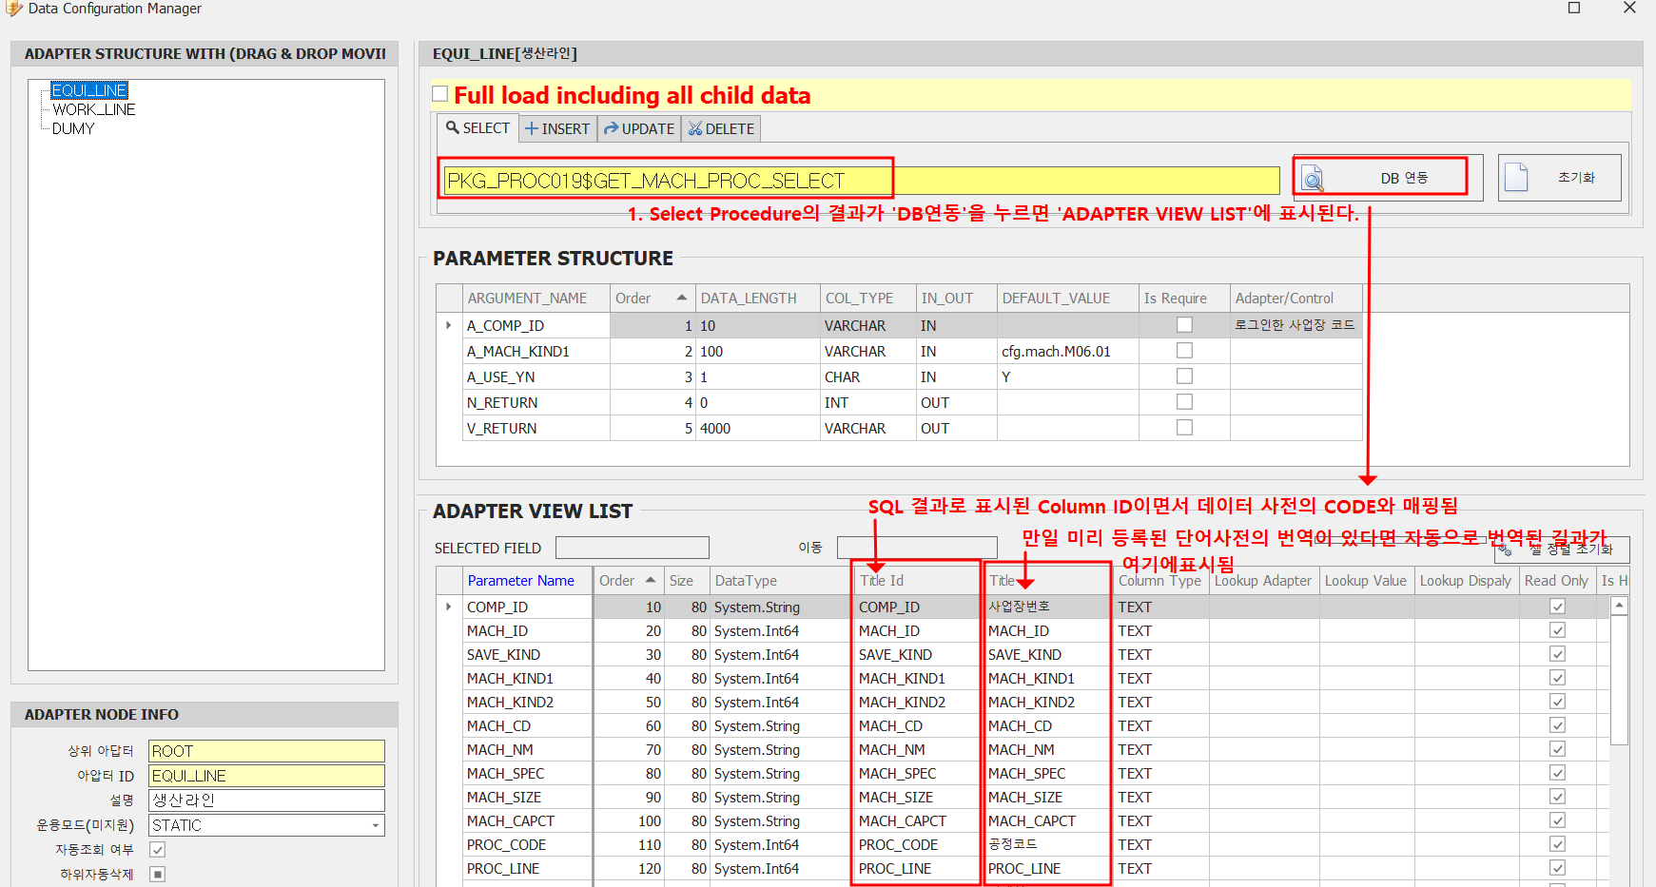Enable Full load including all child data
1656x887 pixels.
(439, 94)
